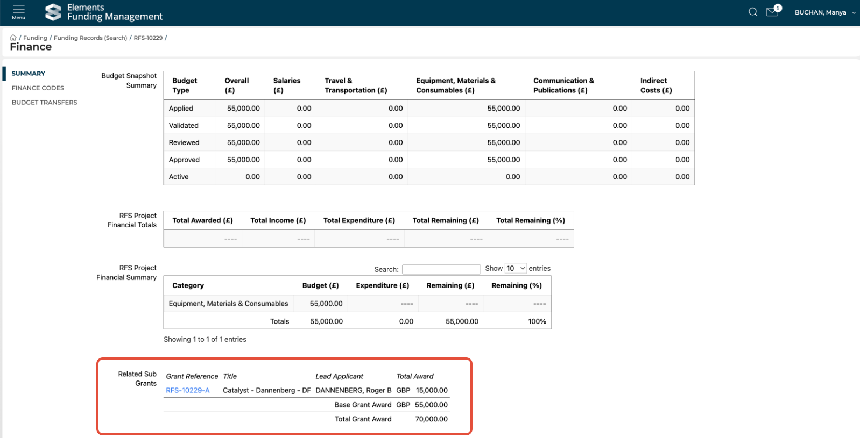Sort by the Expenditure (£) column header

382,285
